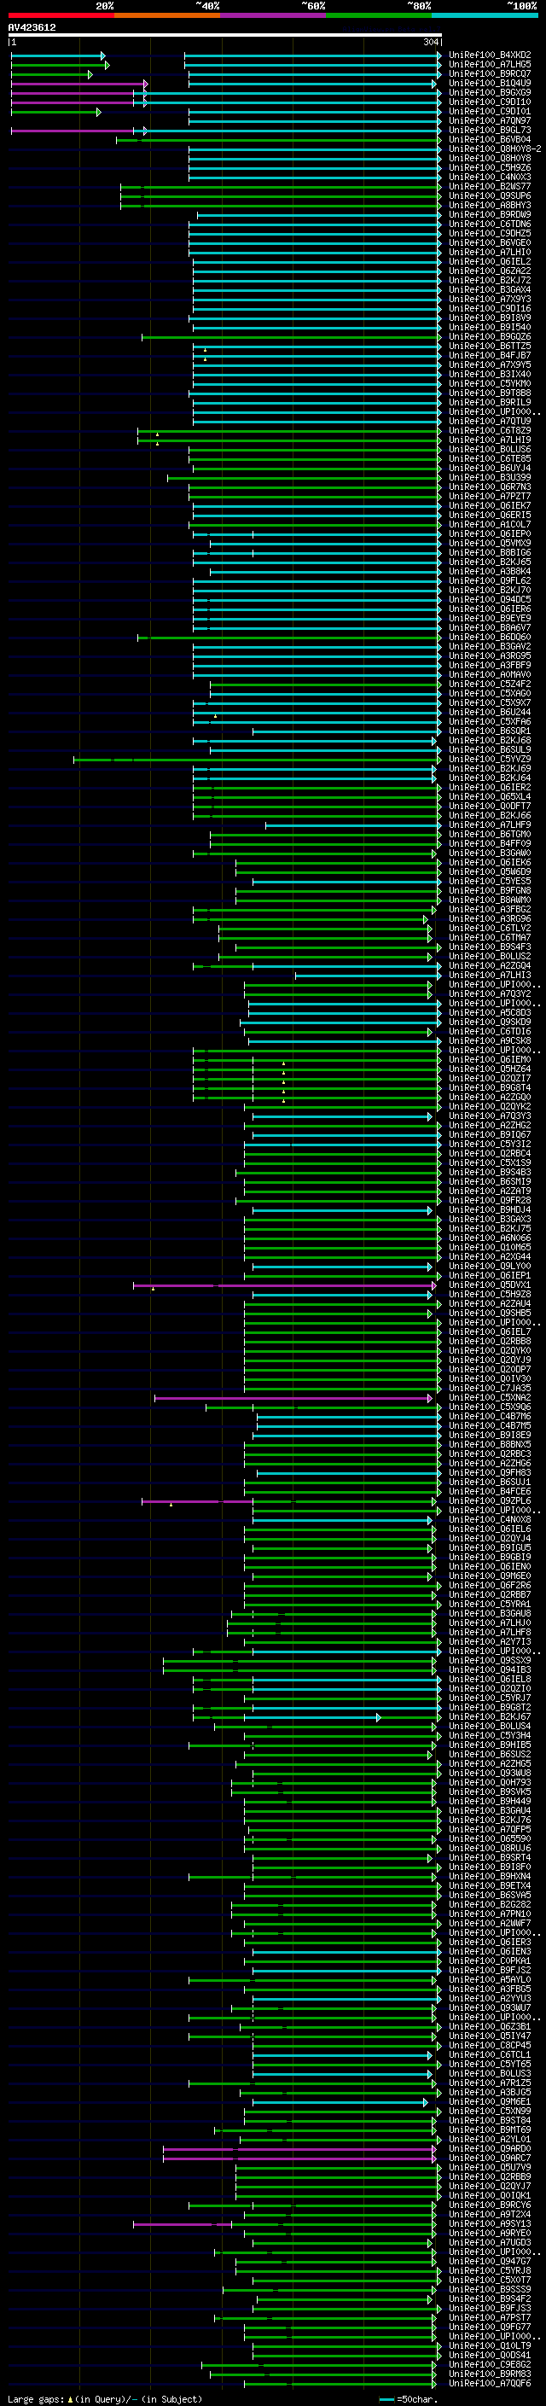Open hit UniRef100_Q9SHB5
Screen dimensions: 546x2406
click(x=490, y=1314)
